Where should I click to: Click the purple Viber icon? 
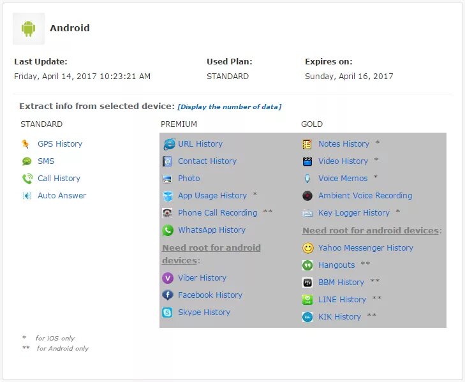click(x=168, y=278)
